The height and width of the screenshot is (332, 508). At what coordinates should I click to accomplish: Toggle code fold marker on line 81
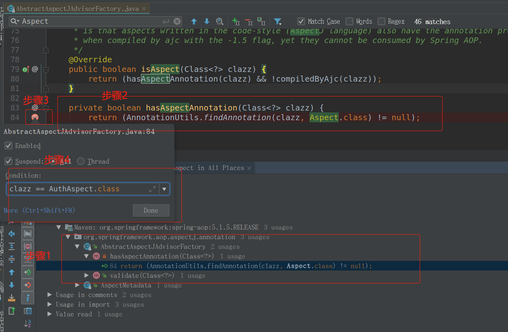coord(46,88)
